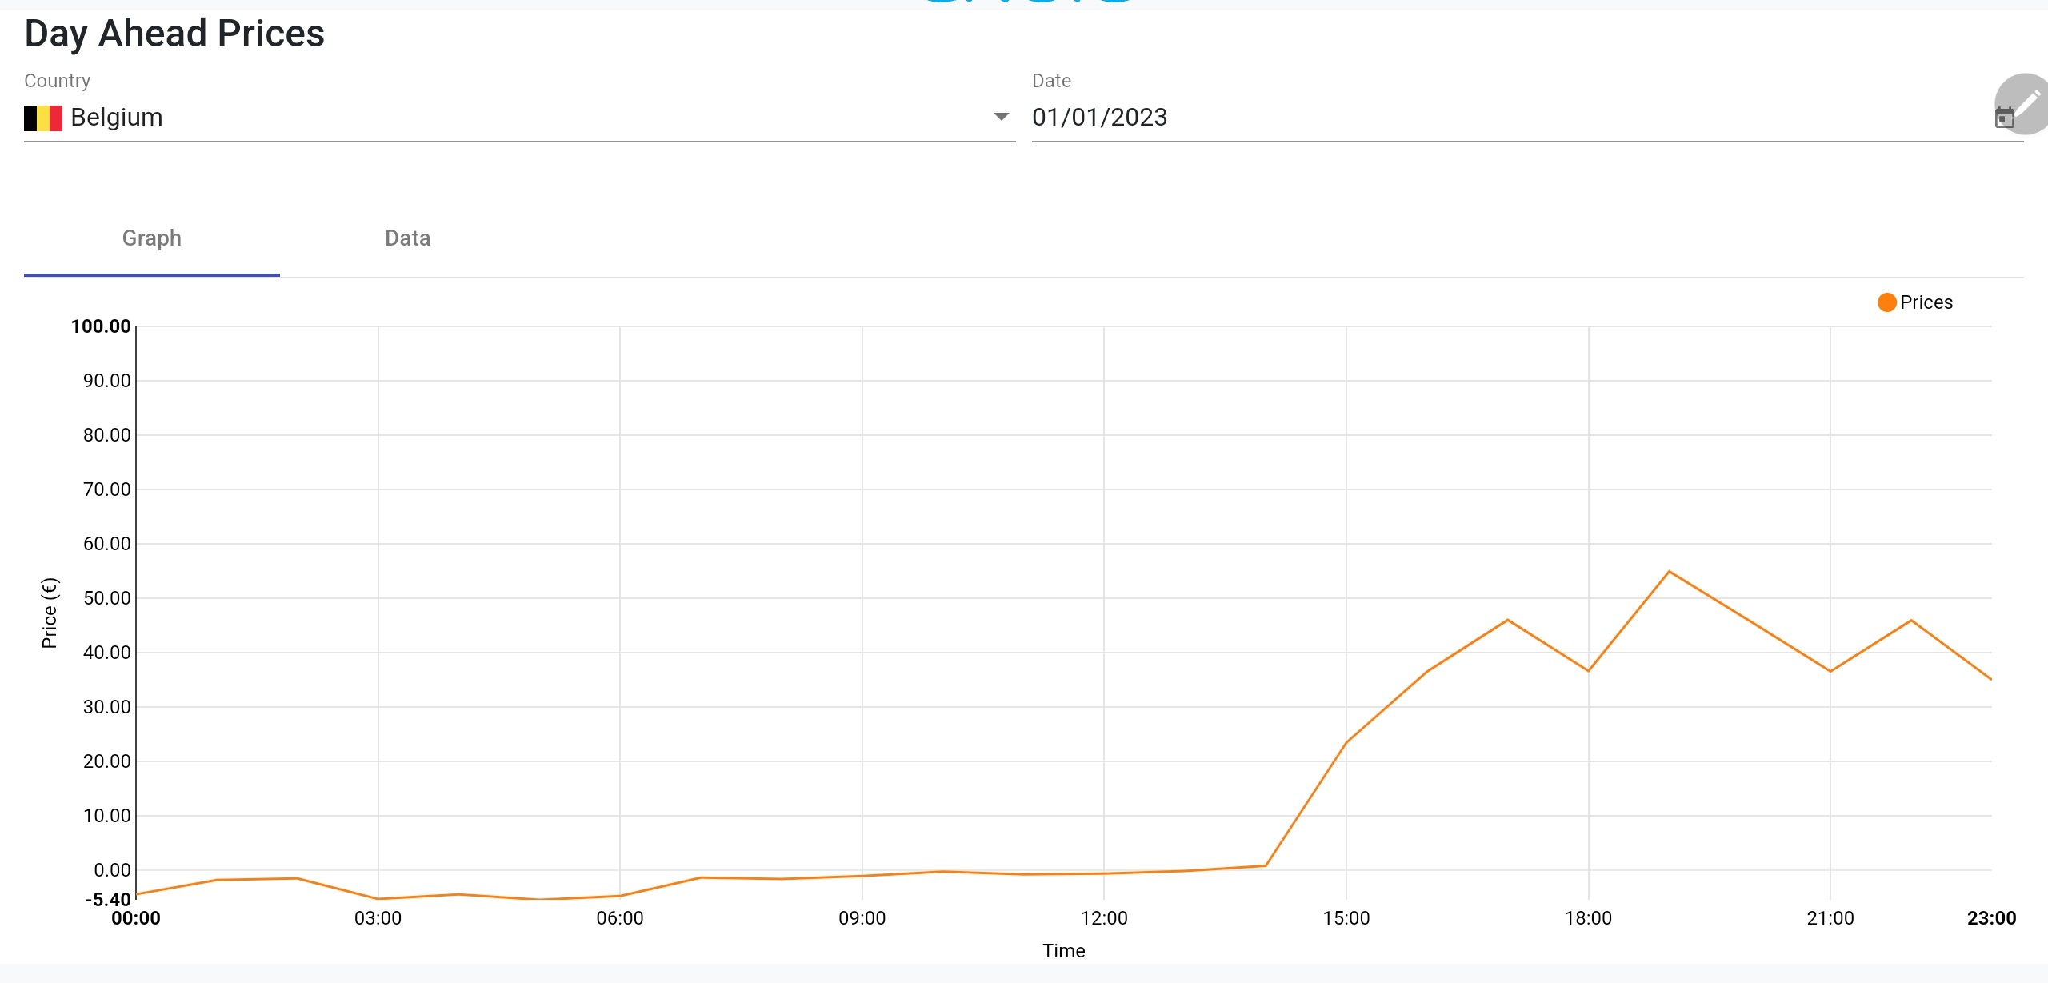Click the Price (€) axis title
Screen dimensions: 2048x983
pyautogui.click(x=50, y=613)
